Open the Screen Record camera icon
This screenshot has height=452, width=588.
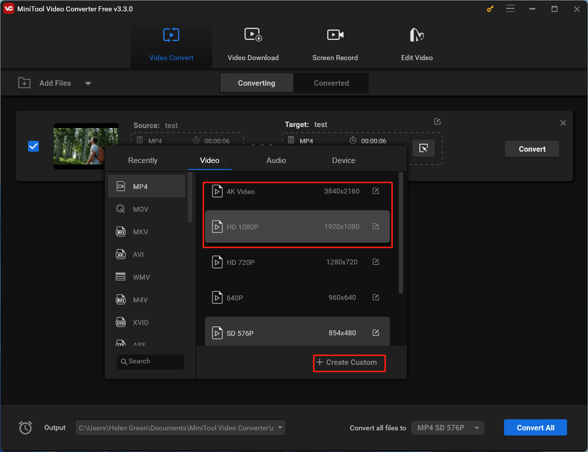pos(335,35)
